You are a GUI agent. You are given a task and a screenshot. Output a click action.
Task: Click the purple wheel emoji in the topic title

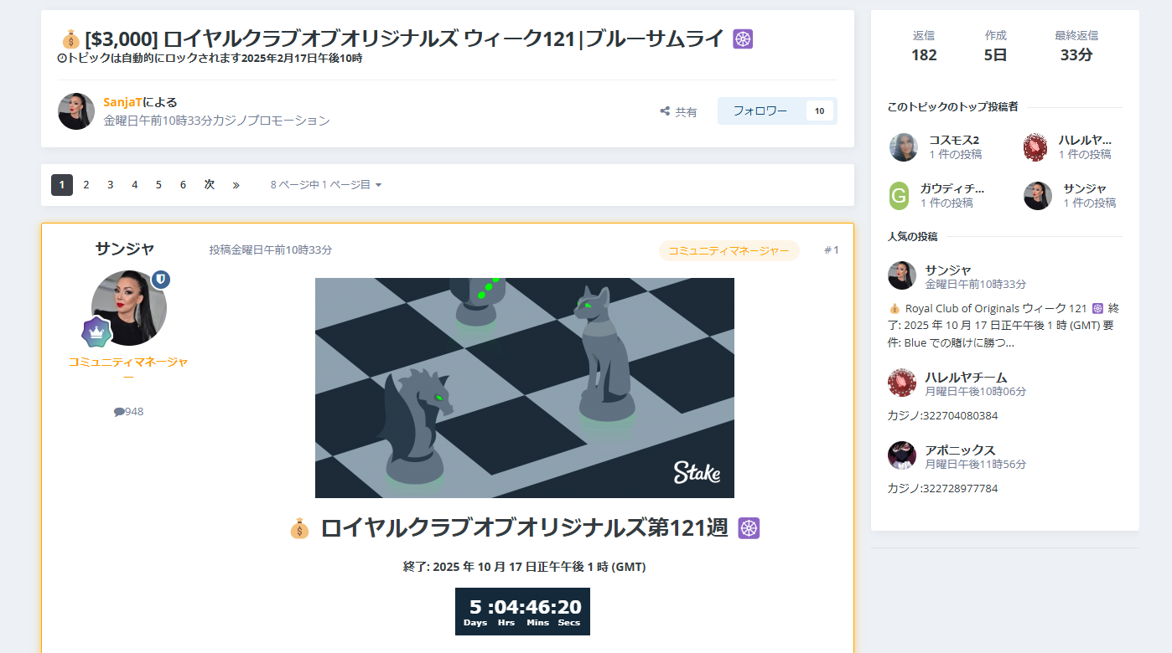pyautogui.click(x=743, y=39)
